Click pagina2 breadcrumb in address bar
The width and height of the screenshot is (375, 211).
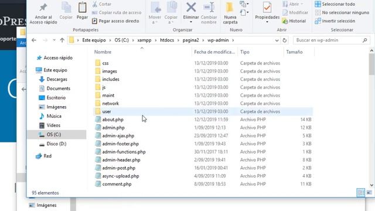190,40
